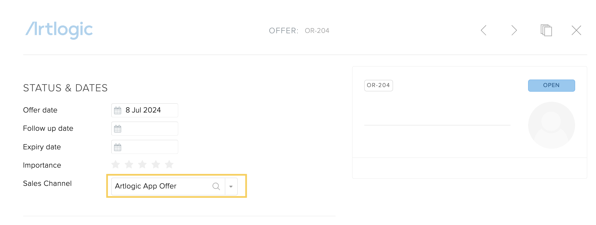596x225 pixels.
Task: Go to the previous offer record arrow
Action: click(484, 30)
